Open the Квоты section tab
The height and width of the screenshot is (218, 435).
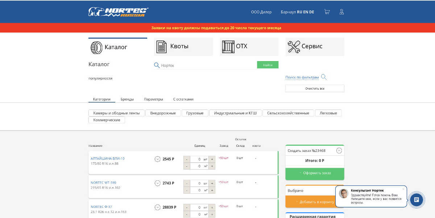click(x=183, y=47)
